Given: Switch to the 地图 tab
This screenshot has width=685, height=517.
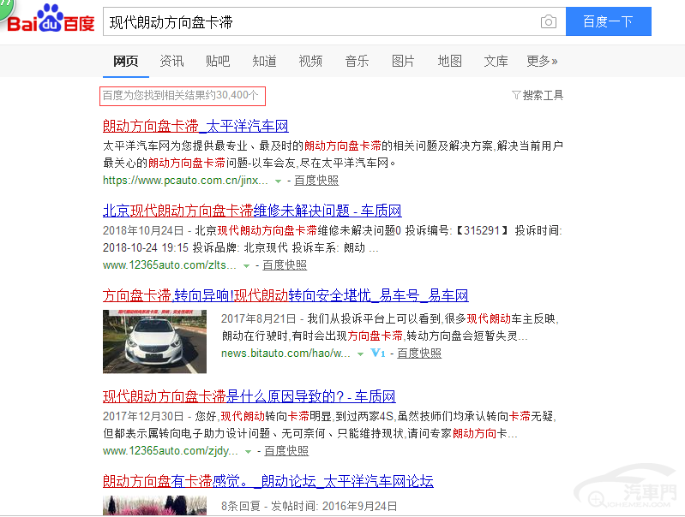Looking at the screenshot, I should pos(449,61).
